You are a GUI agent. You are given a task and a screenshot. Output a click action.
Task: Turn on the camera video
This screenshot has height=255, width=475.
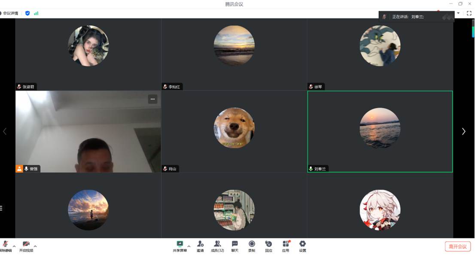(x=26, y=244)
